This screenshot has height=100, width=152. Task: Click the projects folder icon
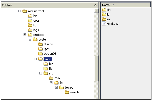coord(30,35)
